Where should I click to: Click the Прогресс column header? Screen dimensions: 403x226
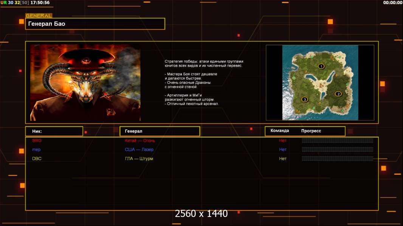(x=311, y=131)
